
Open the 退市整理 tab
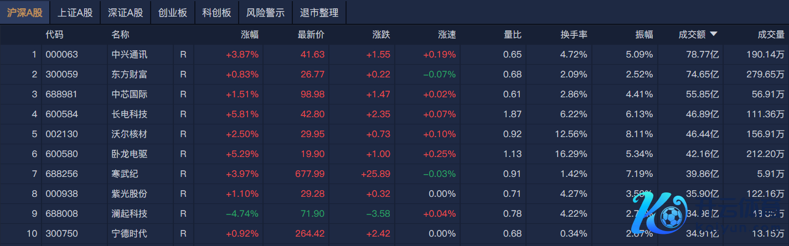tap(318, 13)
